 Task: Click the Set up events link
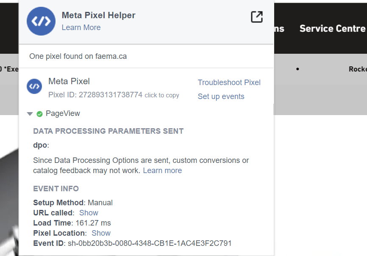[221, 96]
